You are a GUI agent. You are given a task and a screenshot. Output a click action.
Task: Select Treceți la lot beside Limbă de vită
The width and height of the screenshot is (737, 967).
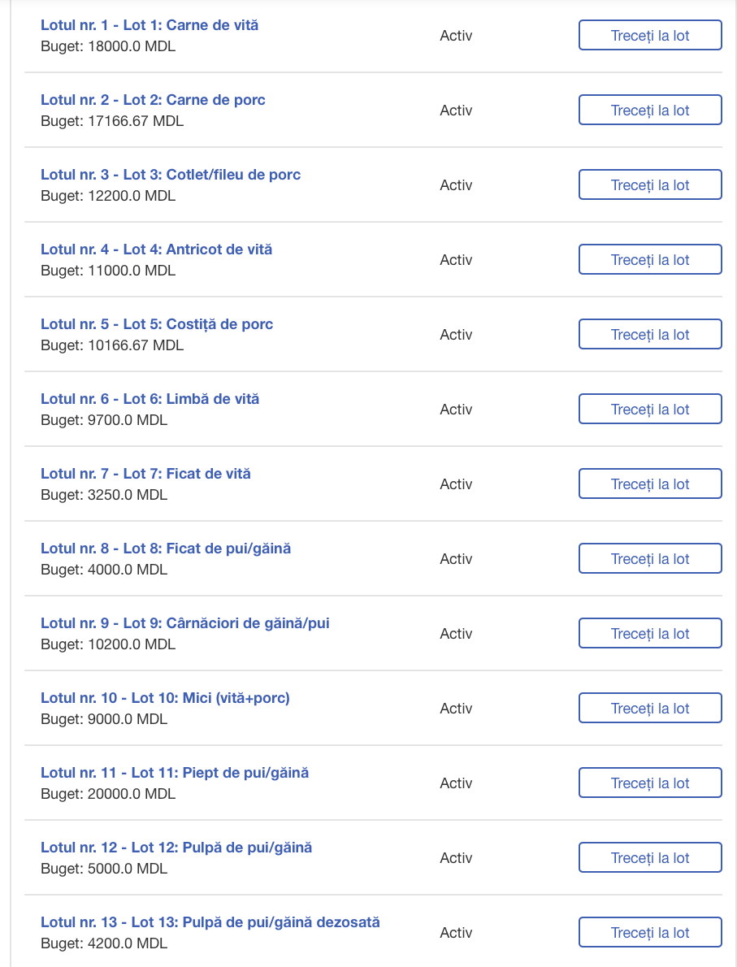tap(650, 409)
